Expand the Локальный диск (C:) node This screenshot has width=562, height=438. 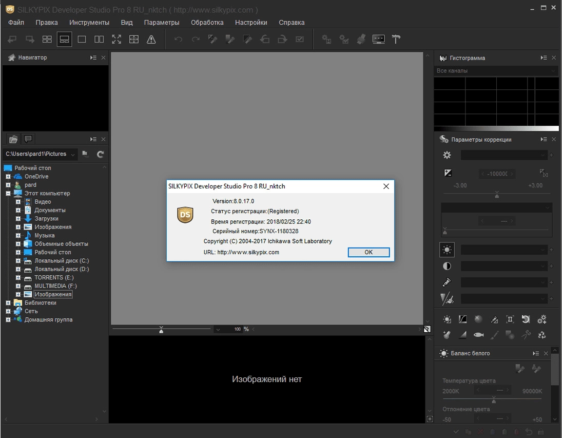18,261
